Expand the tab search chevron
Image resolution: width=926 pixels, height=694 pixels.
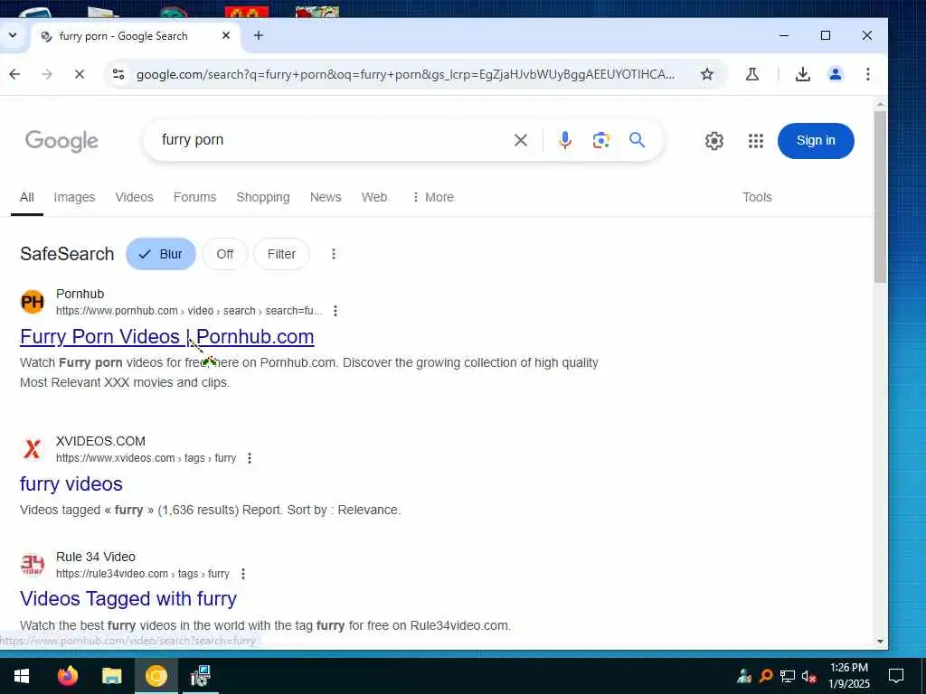click(x=13, y=36)
